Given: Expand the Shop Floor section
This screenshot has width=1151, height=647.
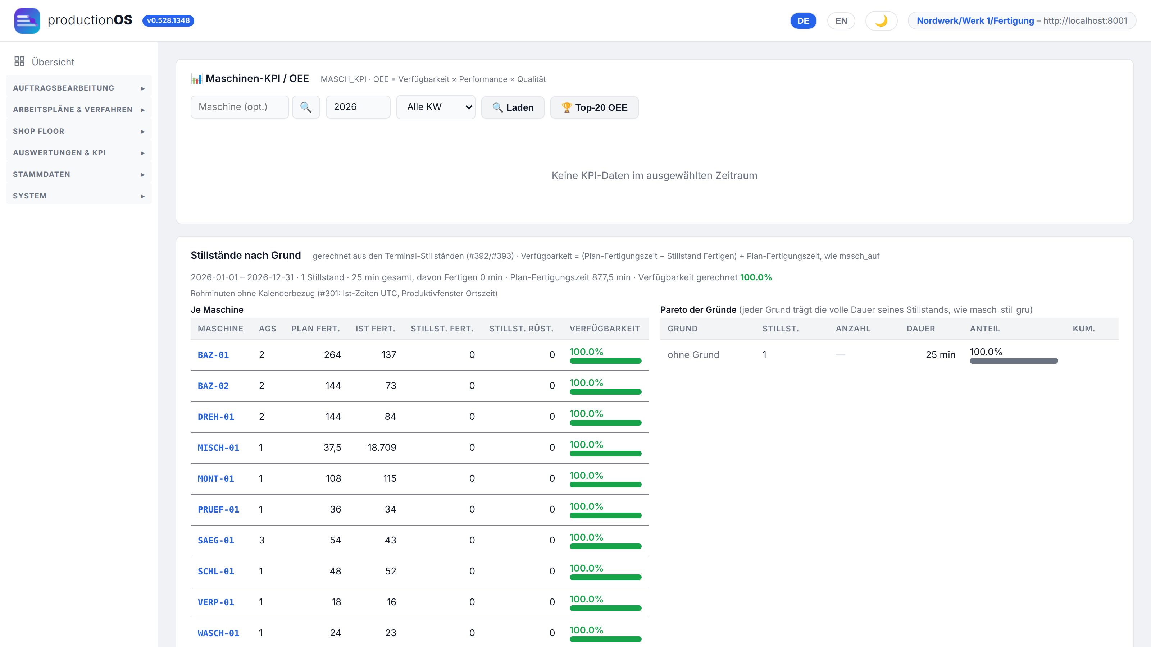Looking at the screenshot, I should tap(79, 131).
